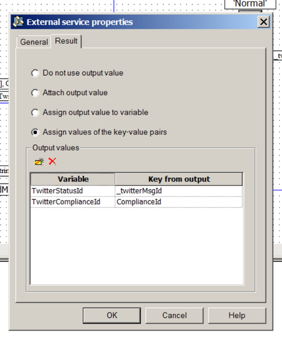Select the TwitterComplianceId variable cell
282x342 pixels.
click(73, 202)
